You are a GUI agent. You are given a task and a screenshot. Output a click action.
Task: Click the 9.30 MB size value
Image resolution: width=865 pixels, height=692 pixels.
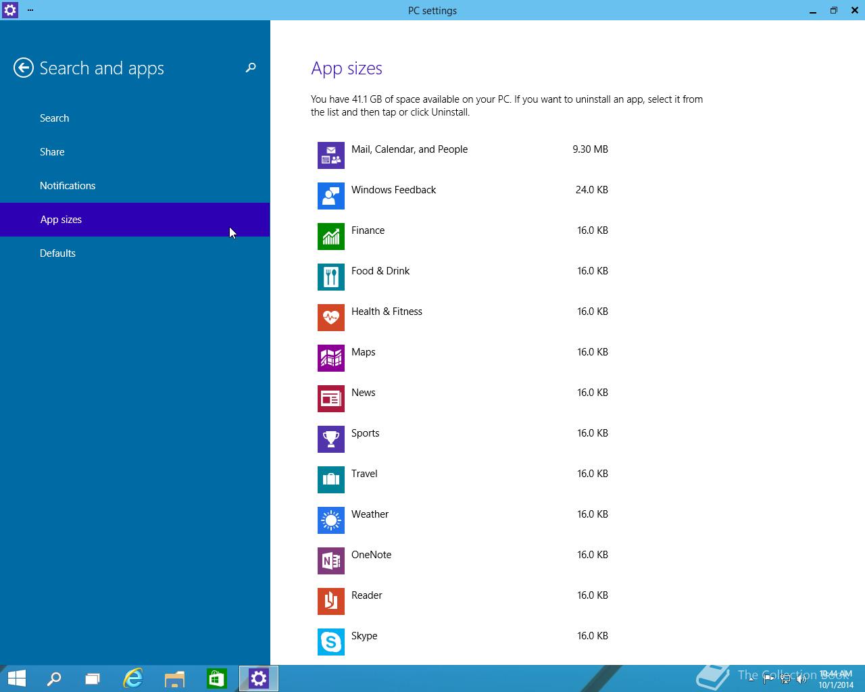click(x=590, y=149)
